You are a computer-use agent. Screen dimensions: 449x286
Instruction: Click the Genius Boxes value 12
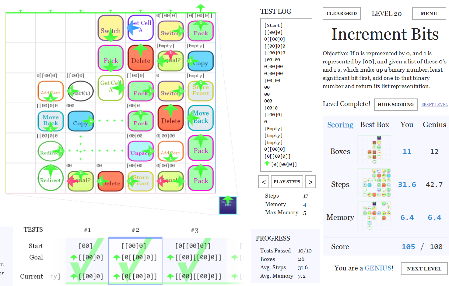434,152
